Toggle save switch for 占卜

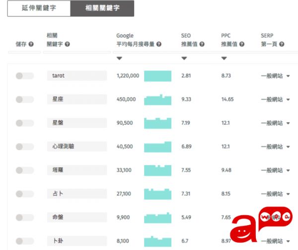pos(25,194)
